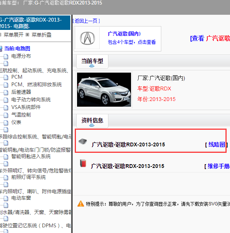
Task: Open 智能钥匙进入系统 tree item
Action: (x=31, y=156)
